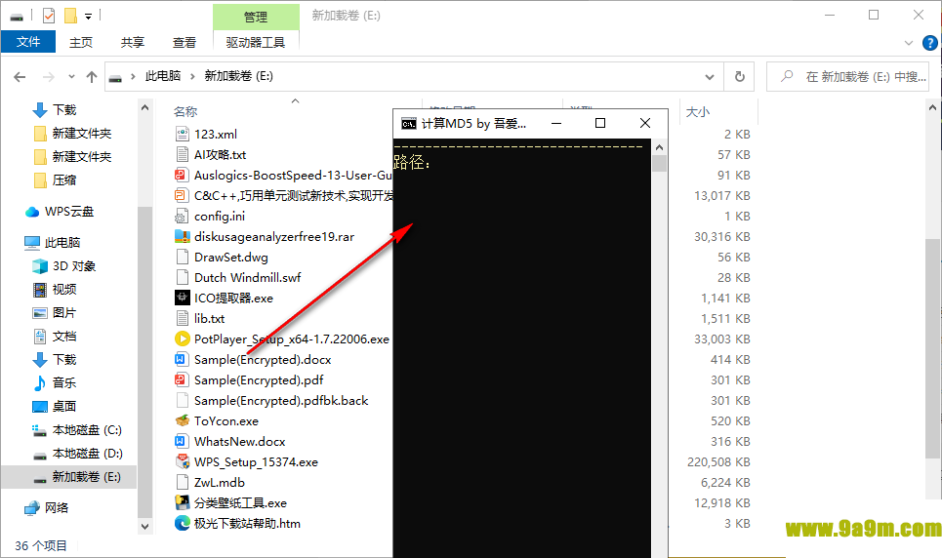Click the Auslogics-BoostSpeed PDF file icon
The height and width of the screenshot is (558, 942).
pyautogui.click(x=182, y=175)
